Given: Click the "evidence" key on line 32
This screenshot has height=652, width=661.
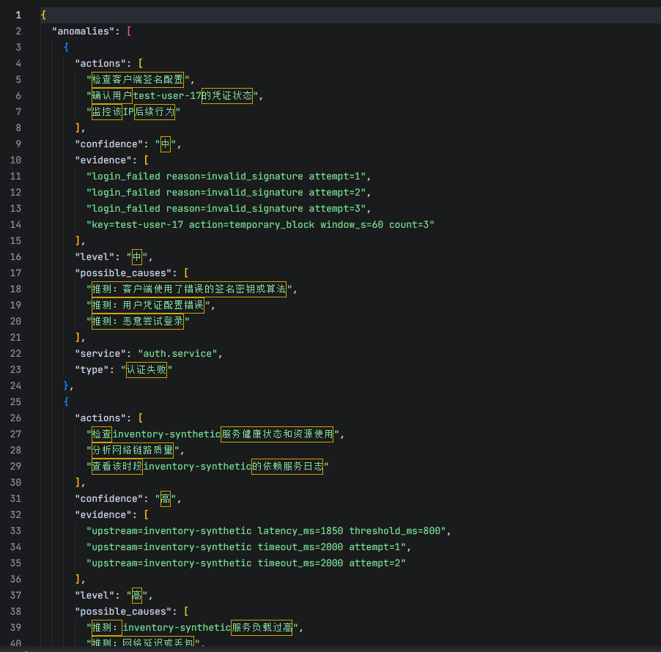Looking at the screenshot, I should 103,515.
